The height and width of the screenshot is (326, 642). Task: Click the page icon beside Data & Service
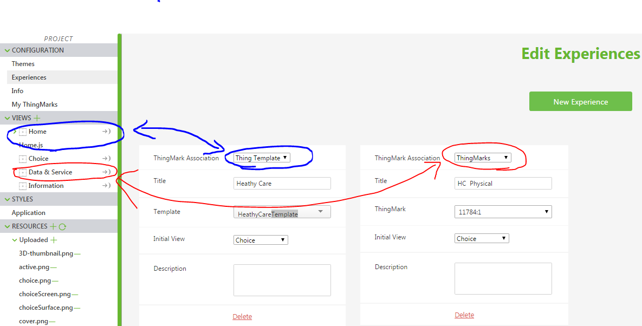[x=23, y=172]
